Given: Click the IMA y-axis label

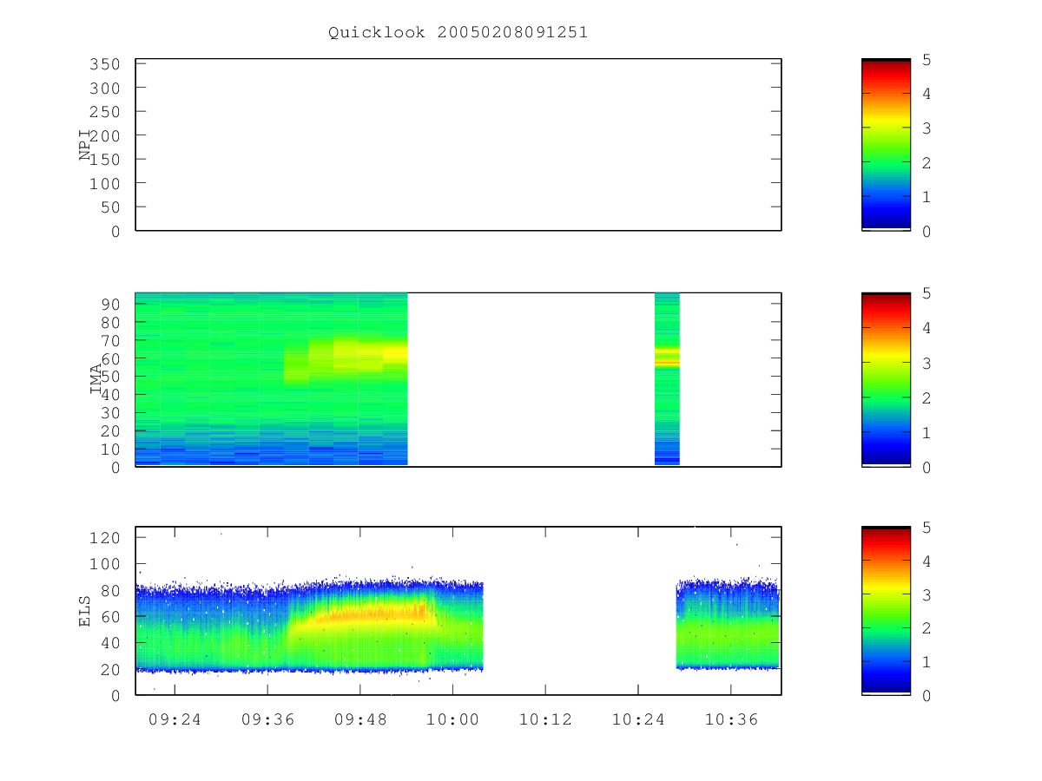Looking at the screenshot, I should pyautogui.click(x=95, y=379).
